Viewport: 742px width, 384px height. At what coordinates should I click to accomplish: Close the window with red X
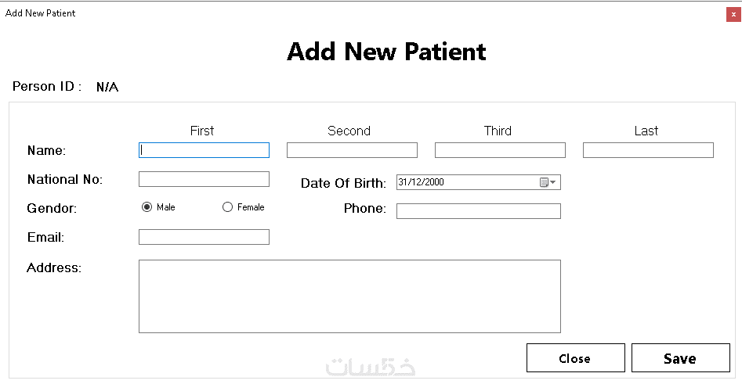click(x=733, y=14)
